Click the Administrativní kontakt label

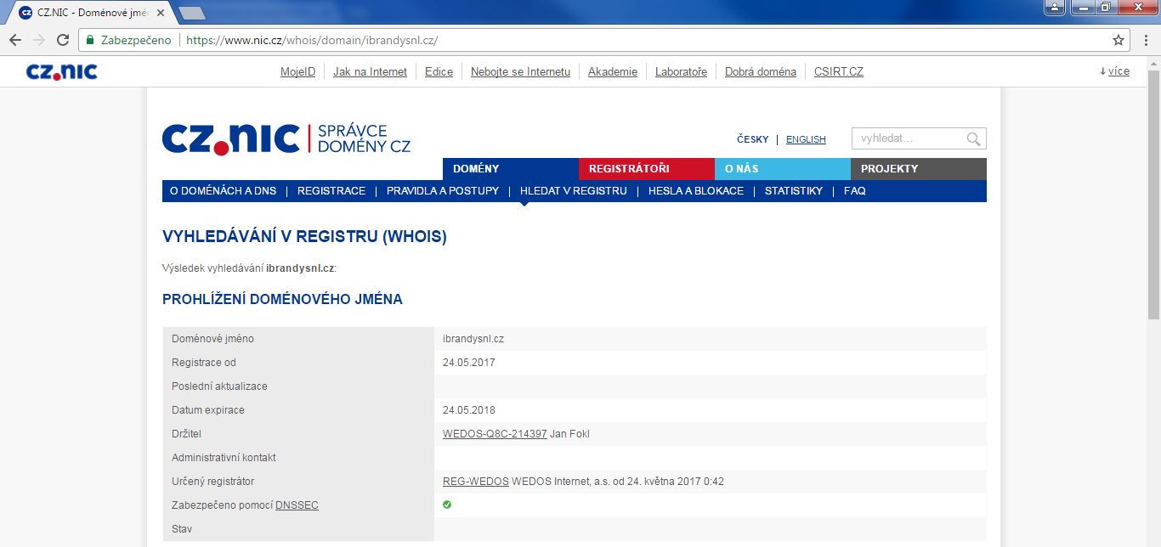coord(224,458)
